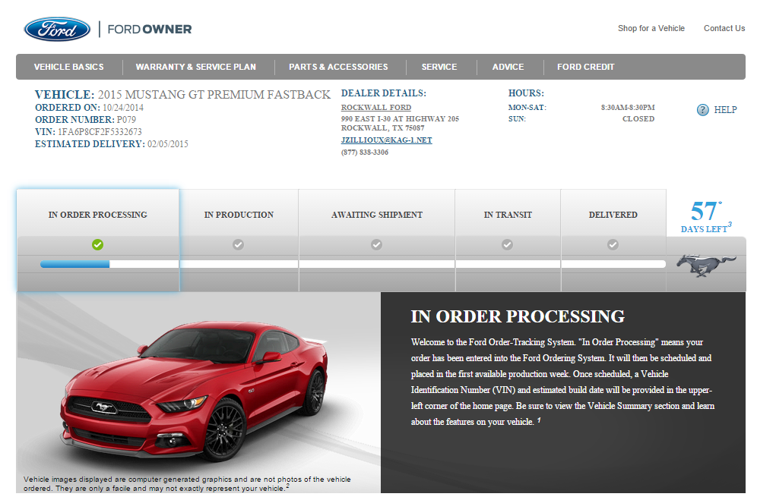Open the Rockwall Ford dealer link
757x500 pixels.
coord(375,108)
